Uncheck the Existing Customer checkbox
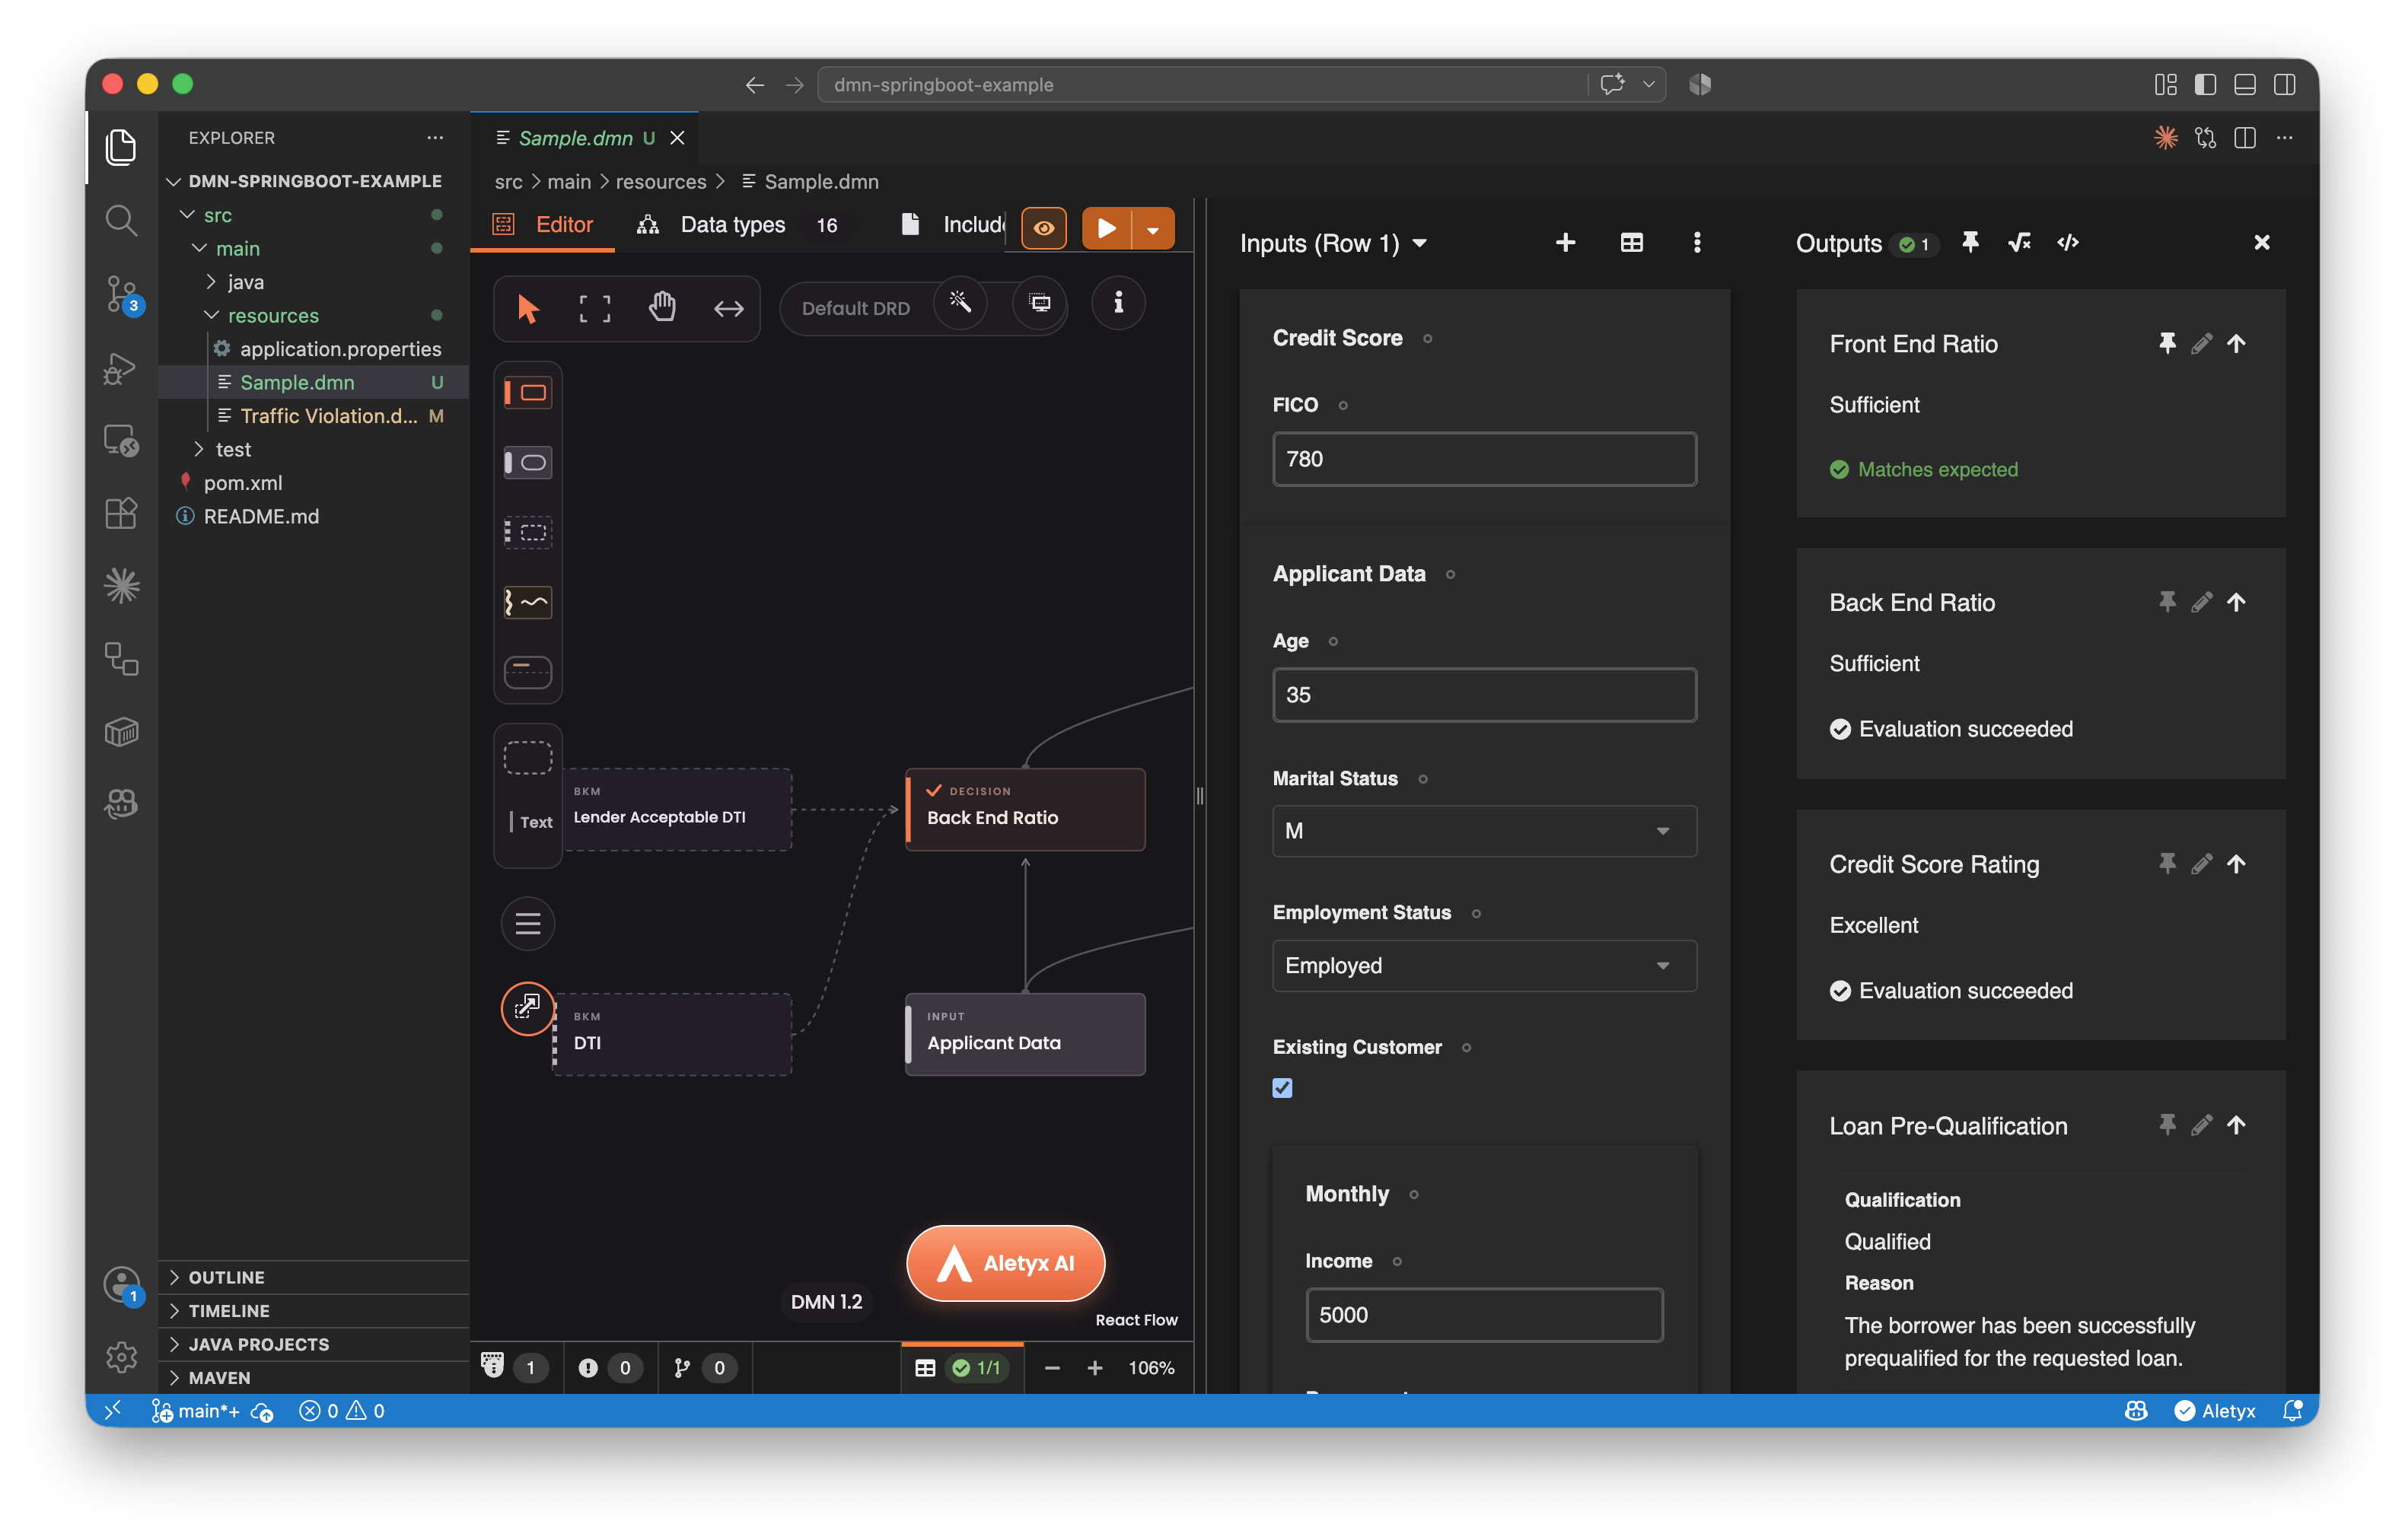2405x1540 pixels. (x=1282, y=1087)
